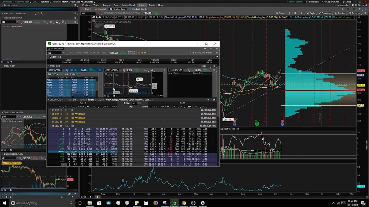
Task: Collapse the Underlying section
Action: [48, 57]
